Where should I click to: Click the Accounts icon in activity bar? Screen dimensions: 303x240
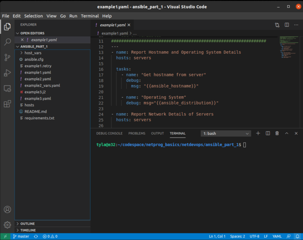coord(7,209)
